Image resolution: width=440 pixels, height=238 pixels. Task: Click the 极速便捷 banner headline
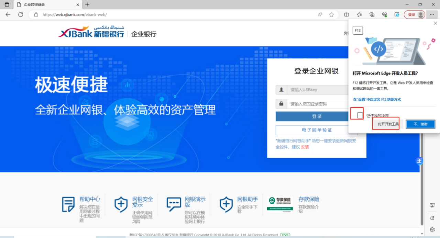click(x=71, y=84)
